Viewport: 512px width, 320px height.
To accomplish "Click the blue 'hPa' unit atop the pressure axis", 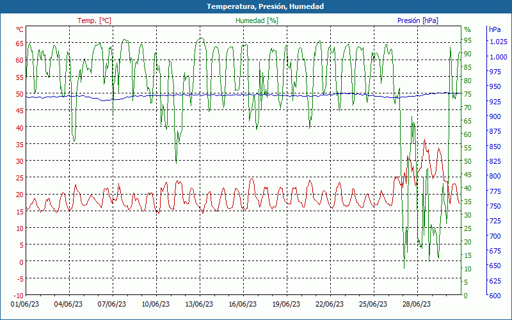I will tap(495, 29).
